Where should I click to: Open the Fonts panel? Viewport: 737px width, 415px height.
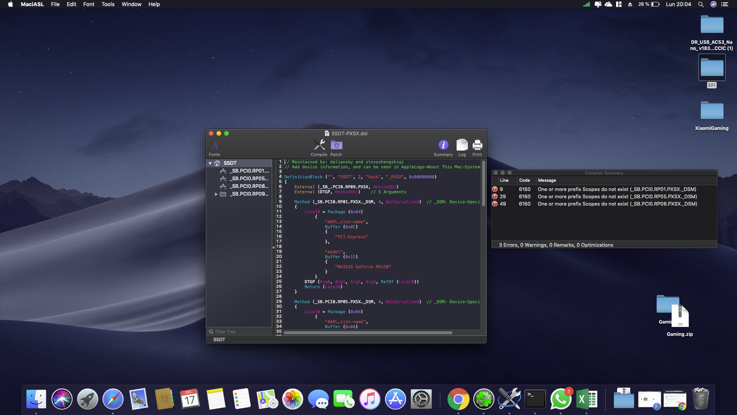[215, 146]
